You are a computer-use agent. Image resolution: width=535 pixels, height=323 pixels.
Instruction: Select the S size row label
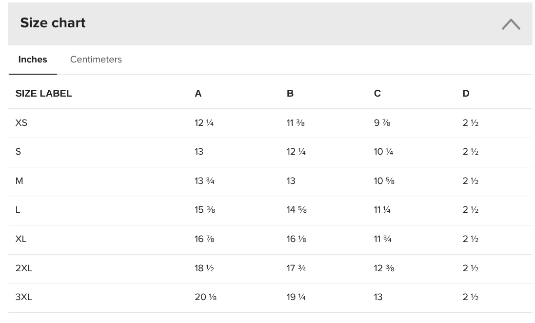[18, 152]
